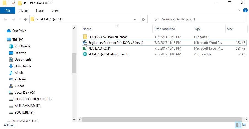Open the Customize Quick Access Toolbar dropdown
This screenshot has width=249, height=129.
point(25,3)
